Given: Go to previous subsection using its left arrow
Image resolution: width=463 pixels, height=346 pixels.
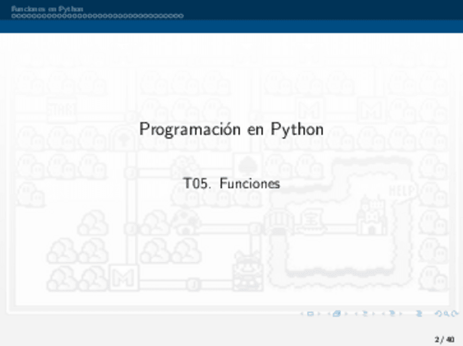Looking at the screenshot, I should 355,313.
